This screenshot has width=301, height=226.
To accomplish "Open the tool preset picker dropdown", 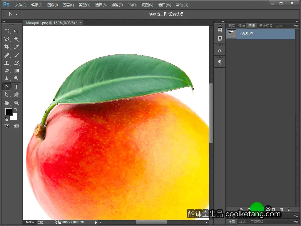I will point(17,14).
